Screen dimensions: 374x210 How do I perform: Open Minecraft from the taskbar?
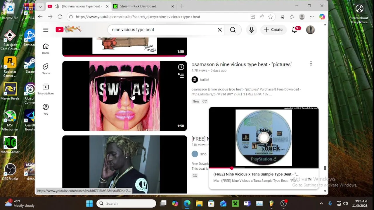click(x=235, y=203)
